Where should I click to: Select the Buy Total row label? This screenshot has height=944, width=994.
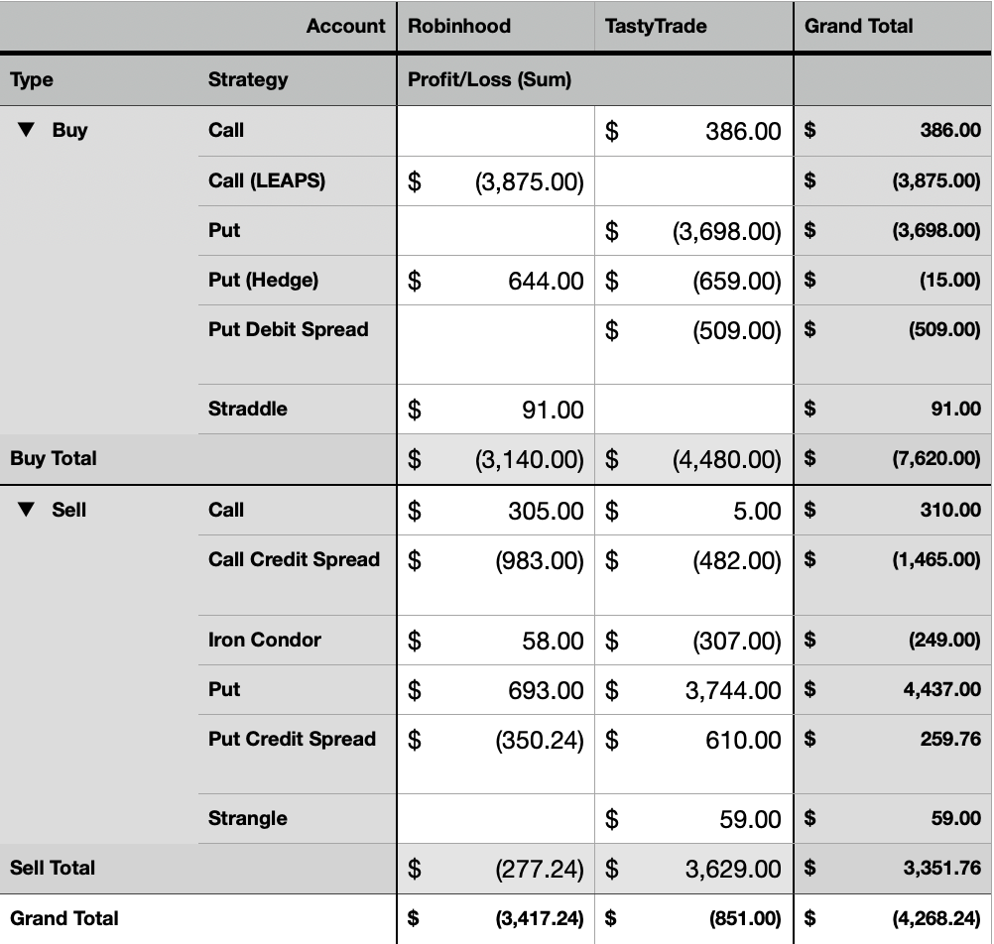click(x=54, y=458)
